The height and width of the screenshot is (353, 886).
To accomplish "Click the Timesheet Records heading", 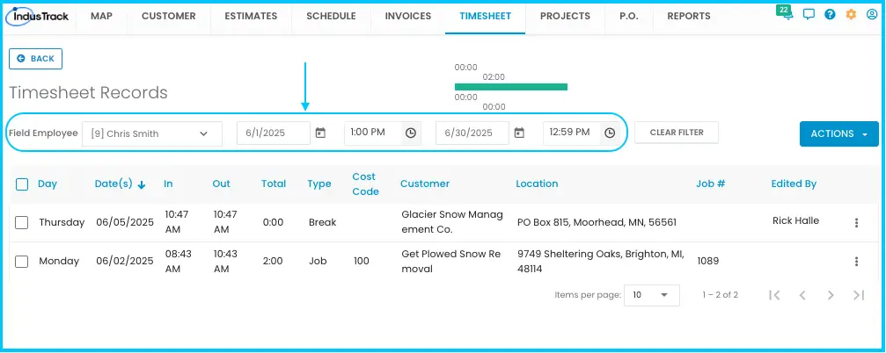I will (x=88, y=93).
